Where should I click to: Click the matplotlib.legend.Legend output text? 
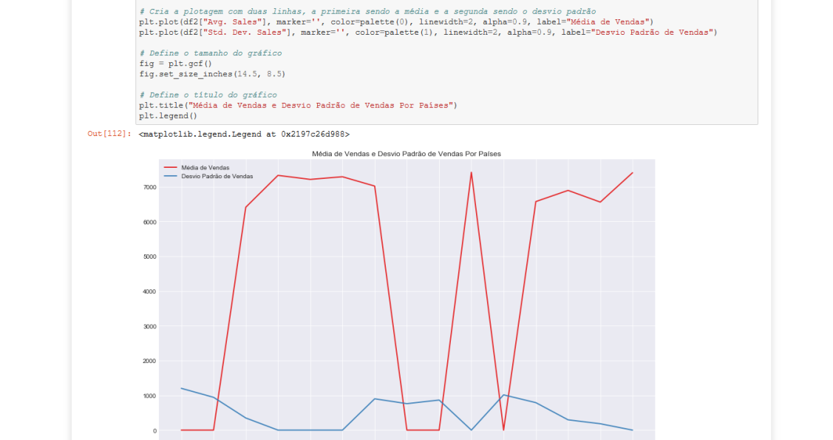244,135
